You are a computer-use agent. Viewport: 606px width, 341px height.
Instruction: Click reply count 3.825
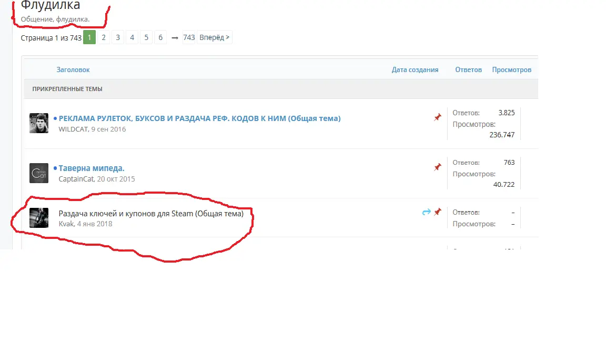[506, 113]
